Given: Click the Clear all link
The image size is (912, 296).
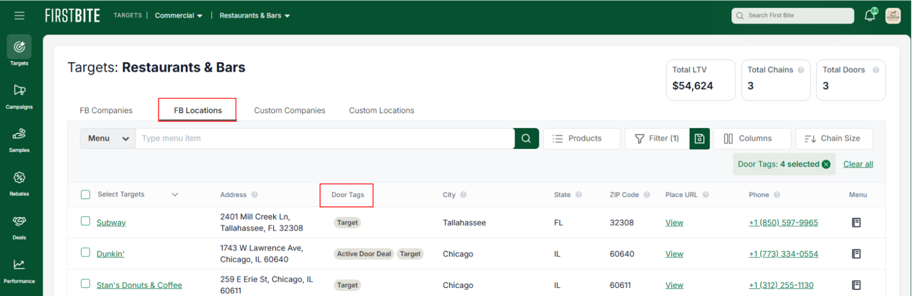Looking at the screenshot, I should coord(858,164).
